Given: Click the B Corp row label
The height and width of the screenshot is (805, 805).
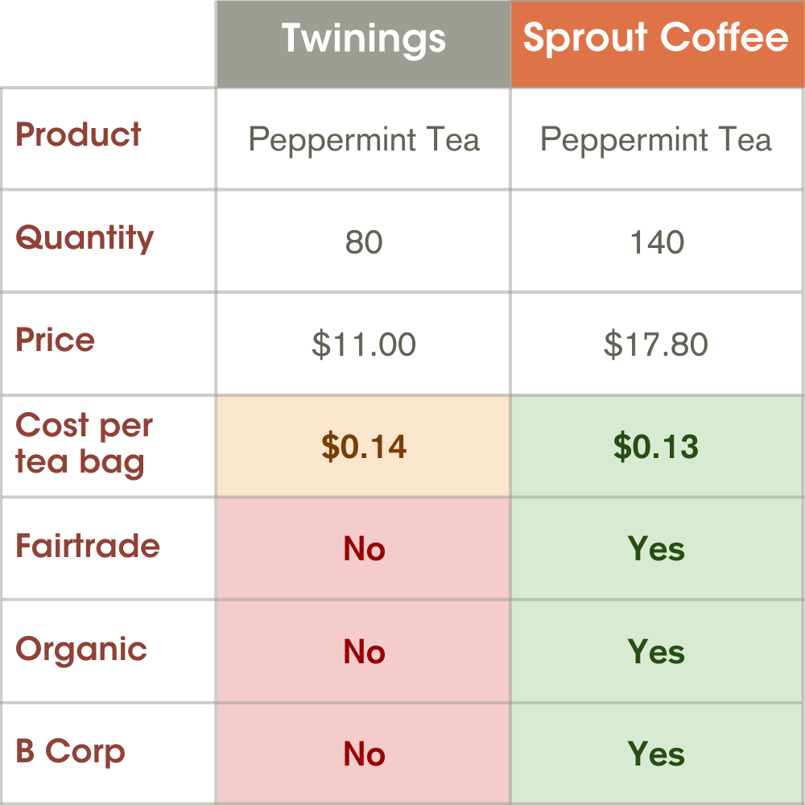Looking at the screenshot, I should (71, 752).
